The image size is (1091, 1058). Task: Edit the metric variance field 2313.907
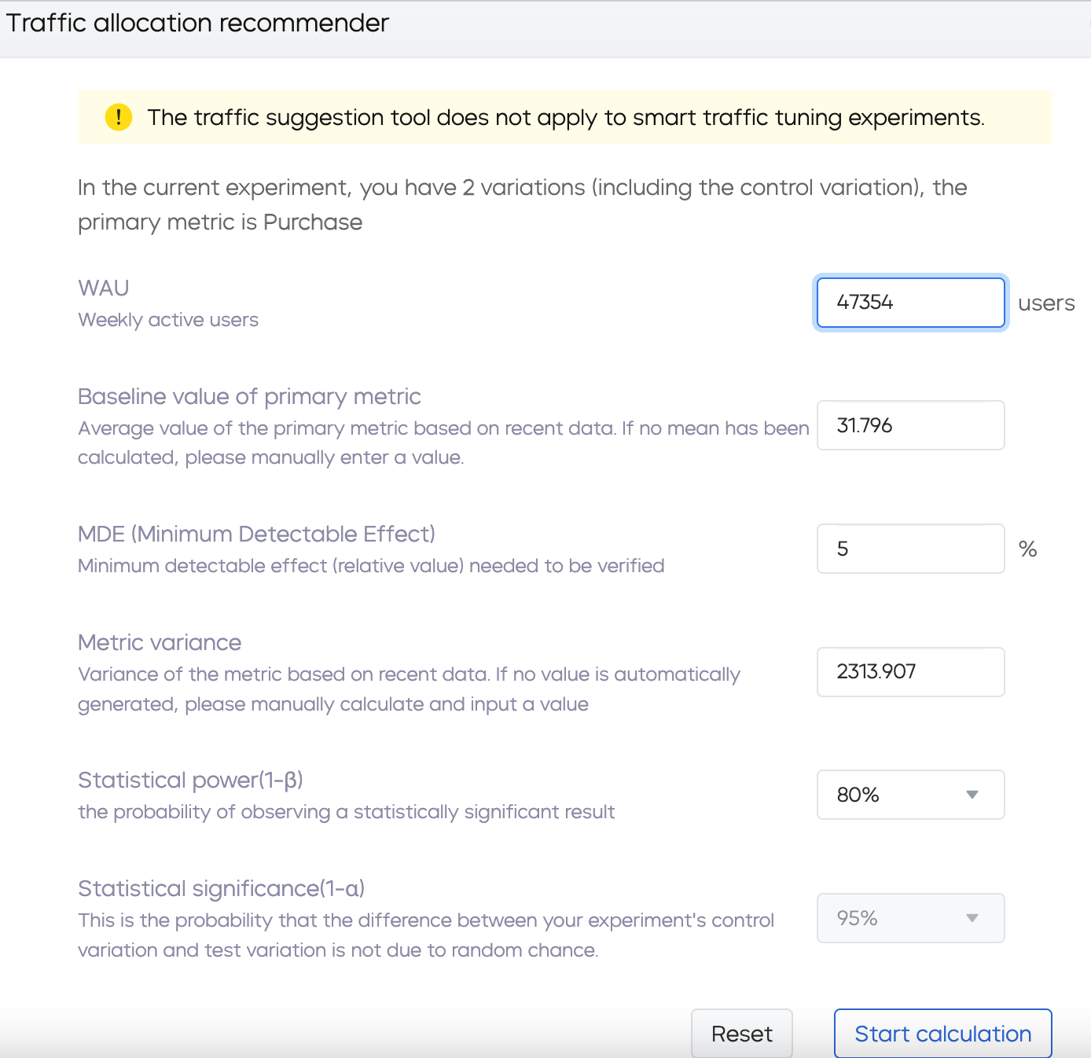(x=910, y=672)
